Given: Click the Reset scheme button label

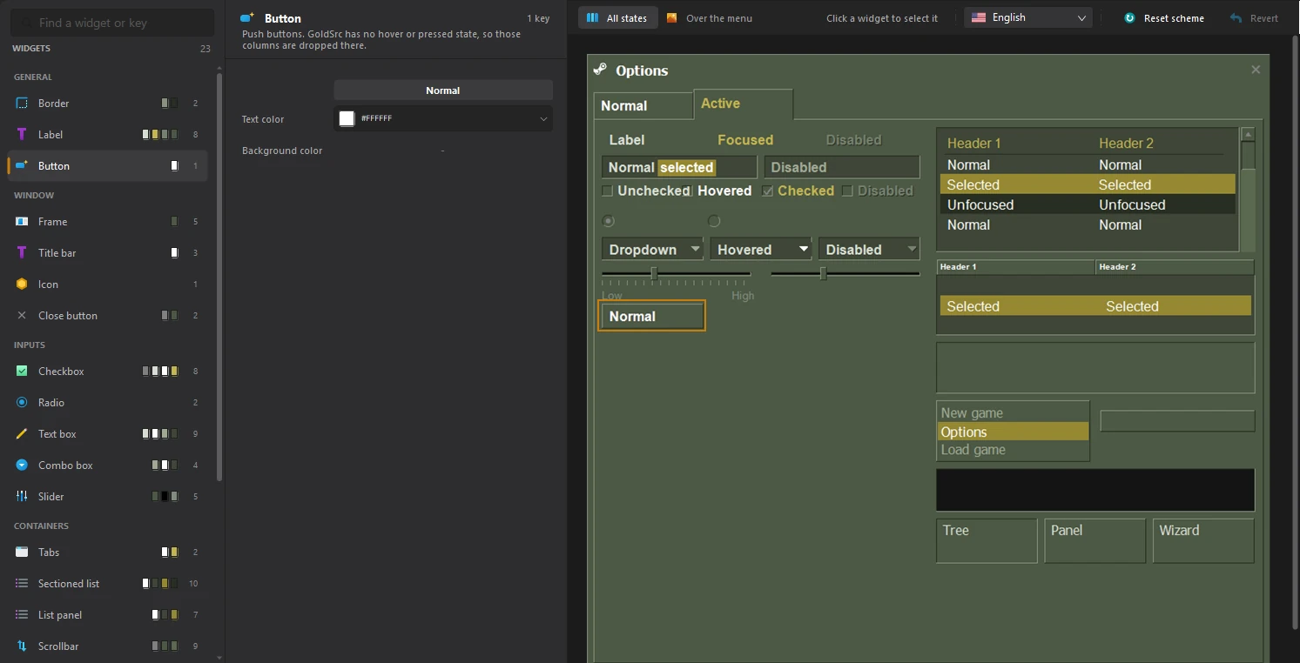Looking at the screenshot, I should [1174, 18].
